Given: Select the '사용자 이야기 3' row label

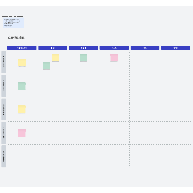Looking at the screenshot, I should point(4,109).
